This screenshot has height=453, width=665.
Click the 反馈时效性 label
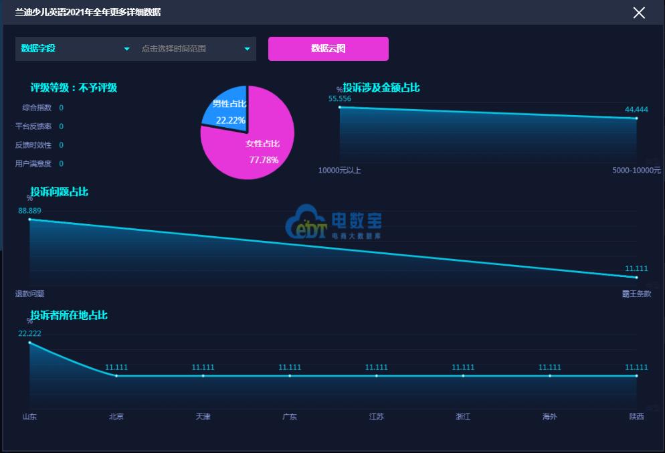(x=33, y=145)
